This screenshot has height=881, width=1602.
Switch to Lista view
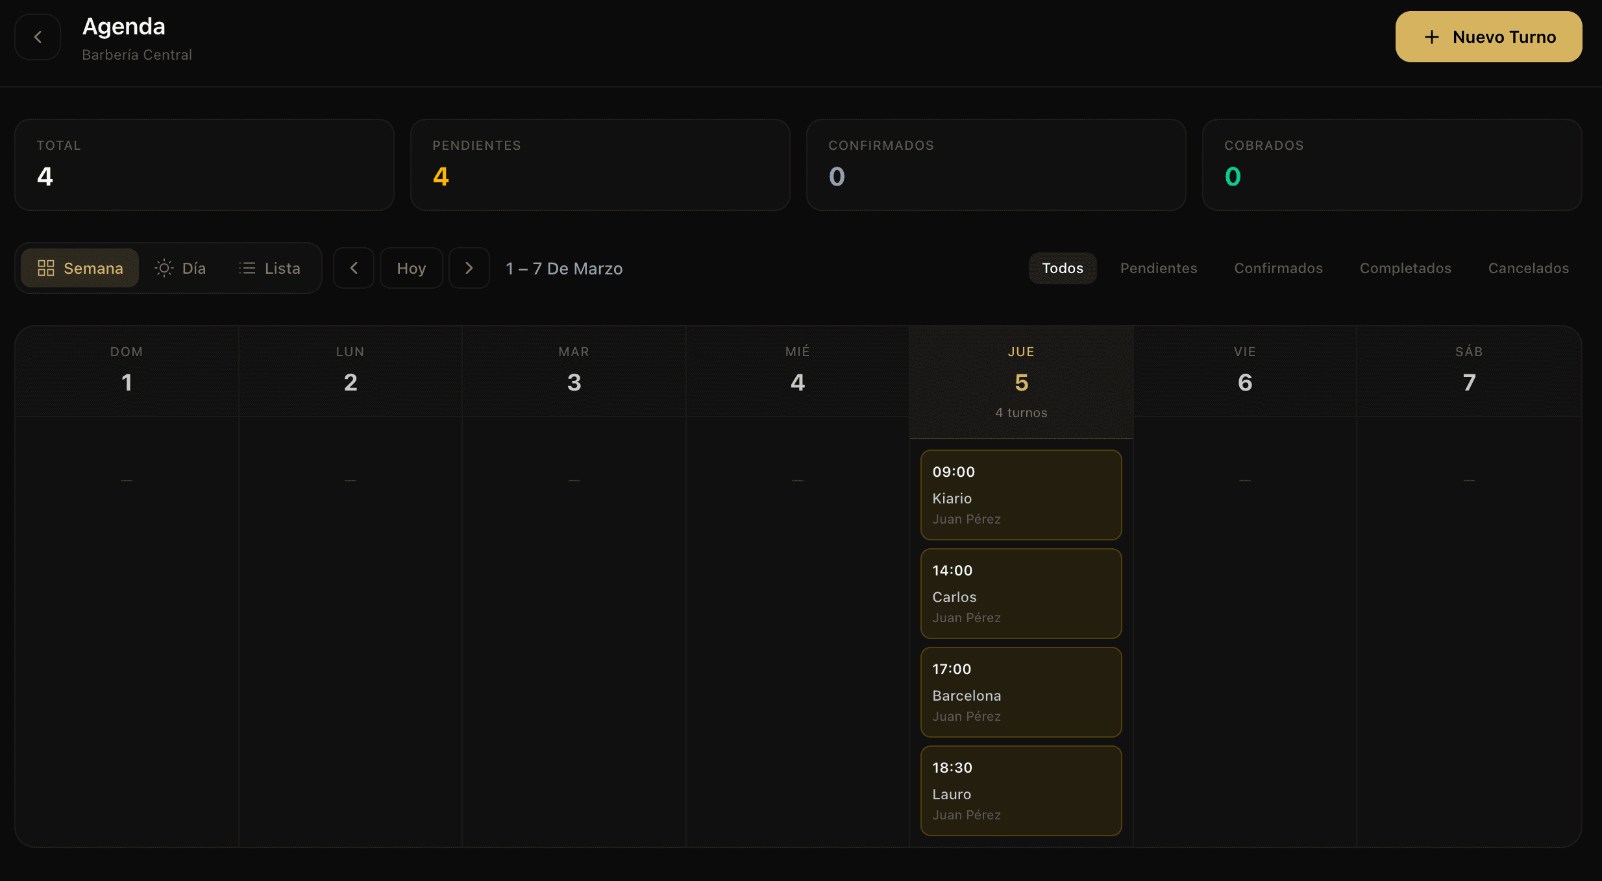click(269, 268)
